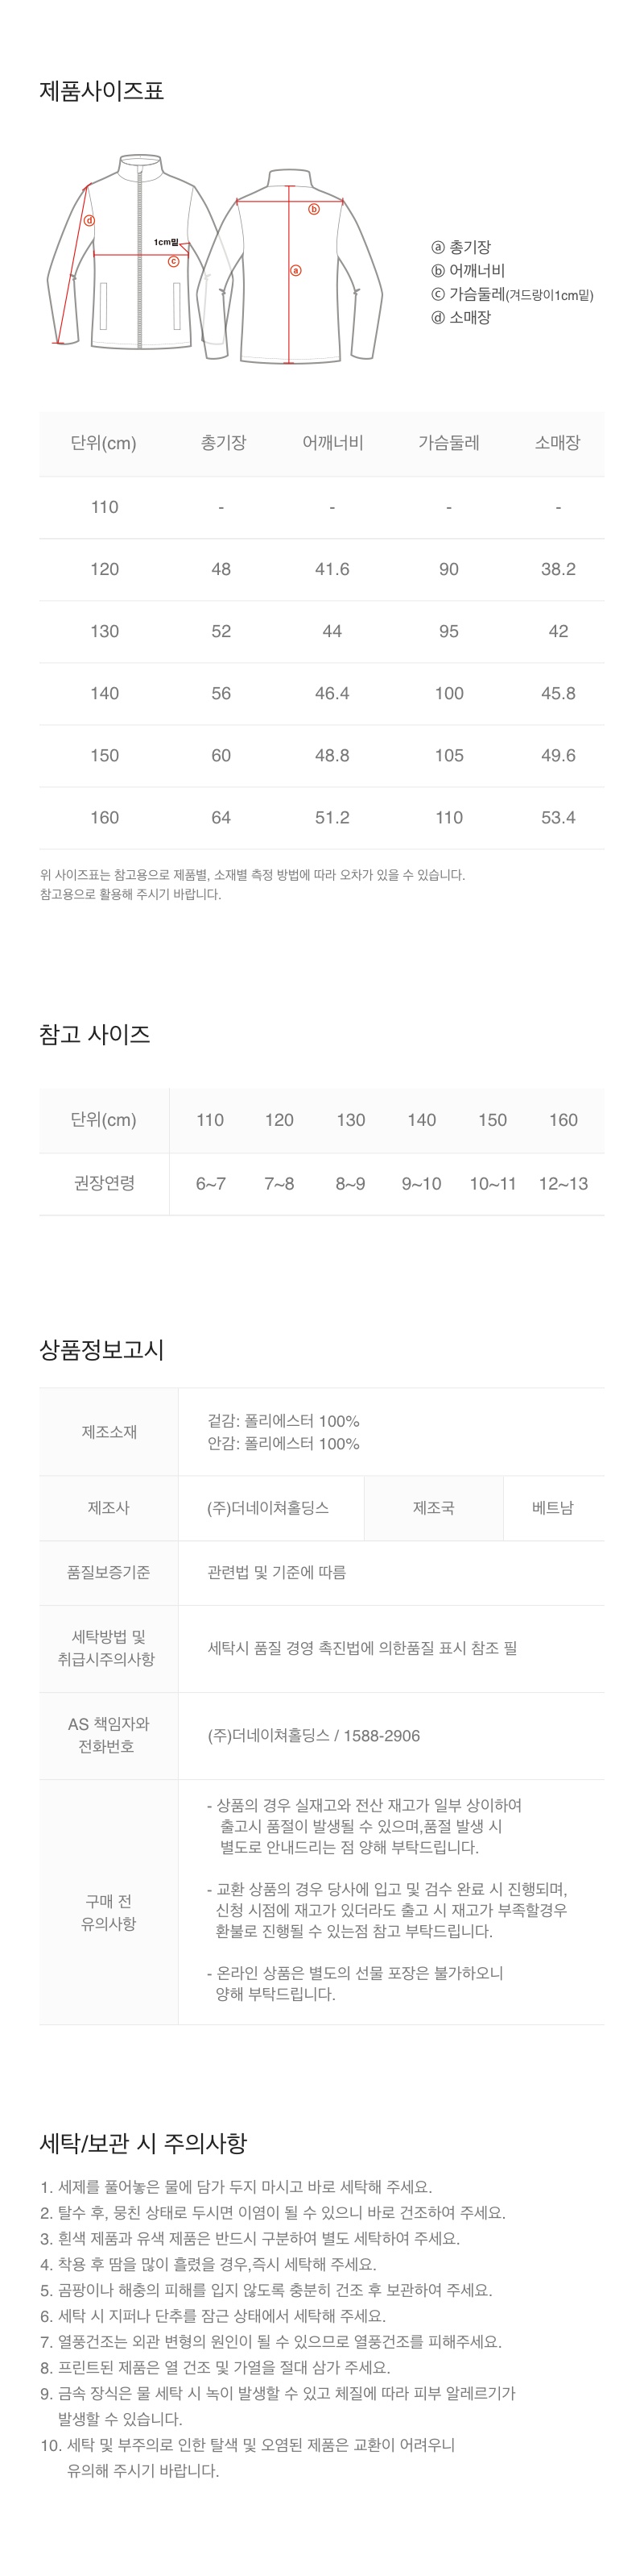Select the 160 size row label
The image size is (644, 2576).
(x=105, y=817)
